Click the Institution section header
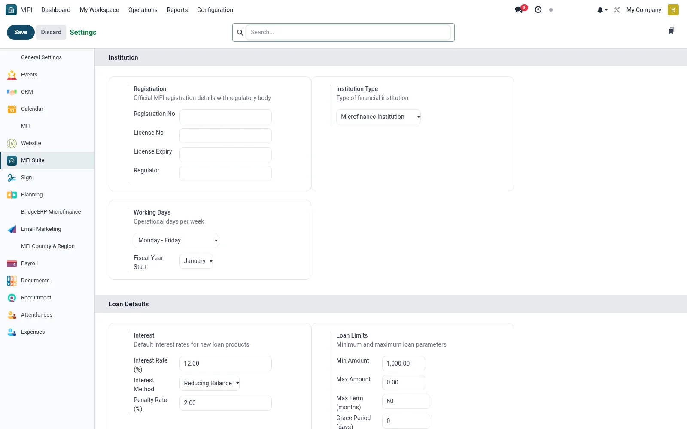 click(391, 57)
